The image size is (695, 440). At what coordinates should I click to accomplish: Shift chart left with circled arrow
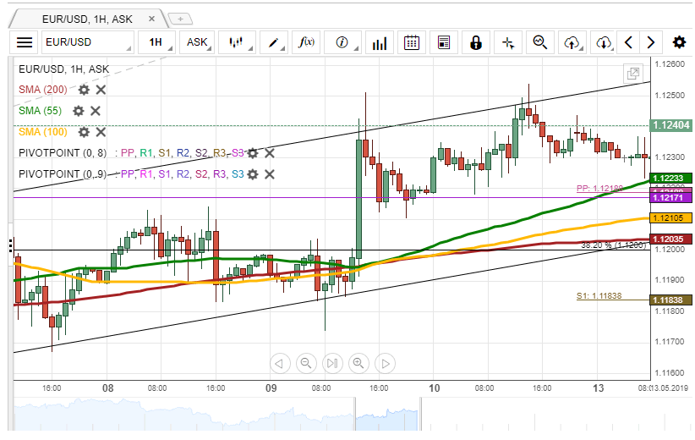(280, 364)
